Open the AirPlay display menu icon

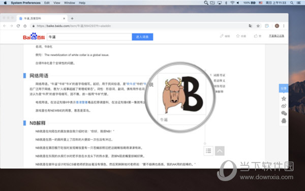tap(220, 3)
